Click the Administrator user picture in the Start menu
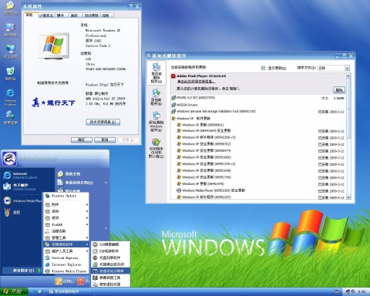Image resolution: width=370 pixels, height=296 pixels. [9, 159]
